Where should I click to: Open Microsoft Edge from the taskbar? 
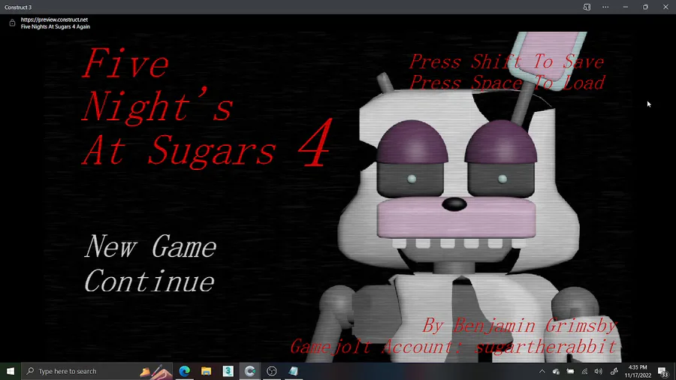click(185, 371)
